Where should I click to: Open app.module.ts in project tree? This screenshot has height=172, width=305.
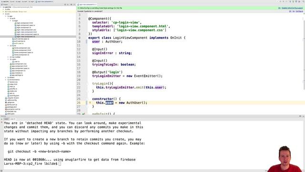[16, 73]
